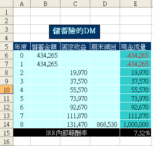153x146 pixels.
Task: Select highlighted row 10 header
Action: 6,89
